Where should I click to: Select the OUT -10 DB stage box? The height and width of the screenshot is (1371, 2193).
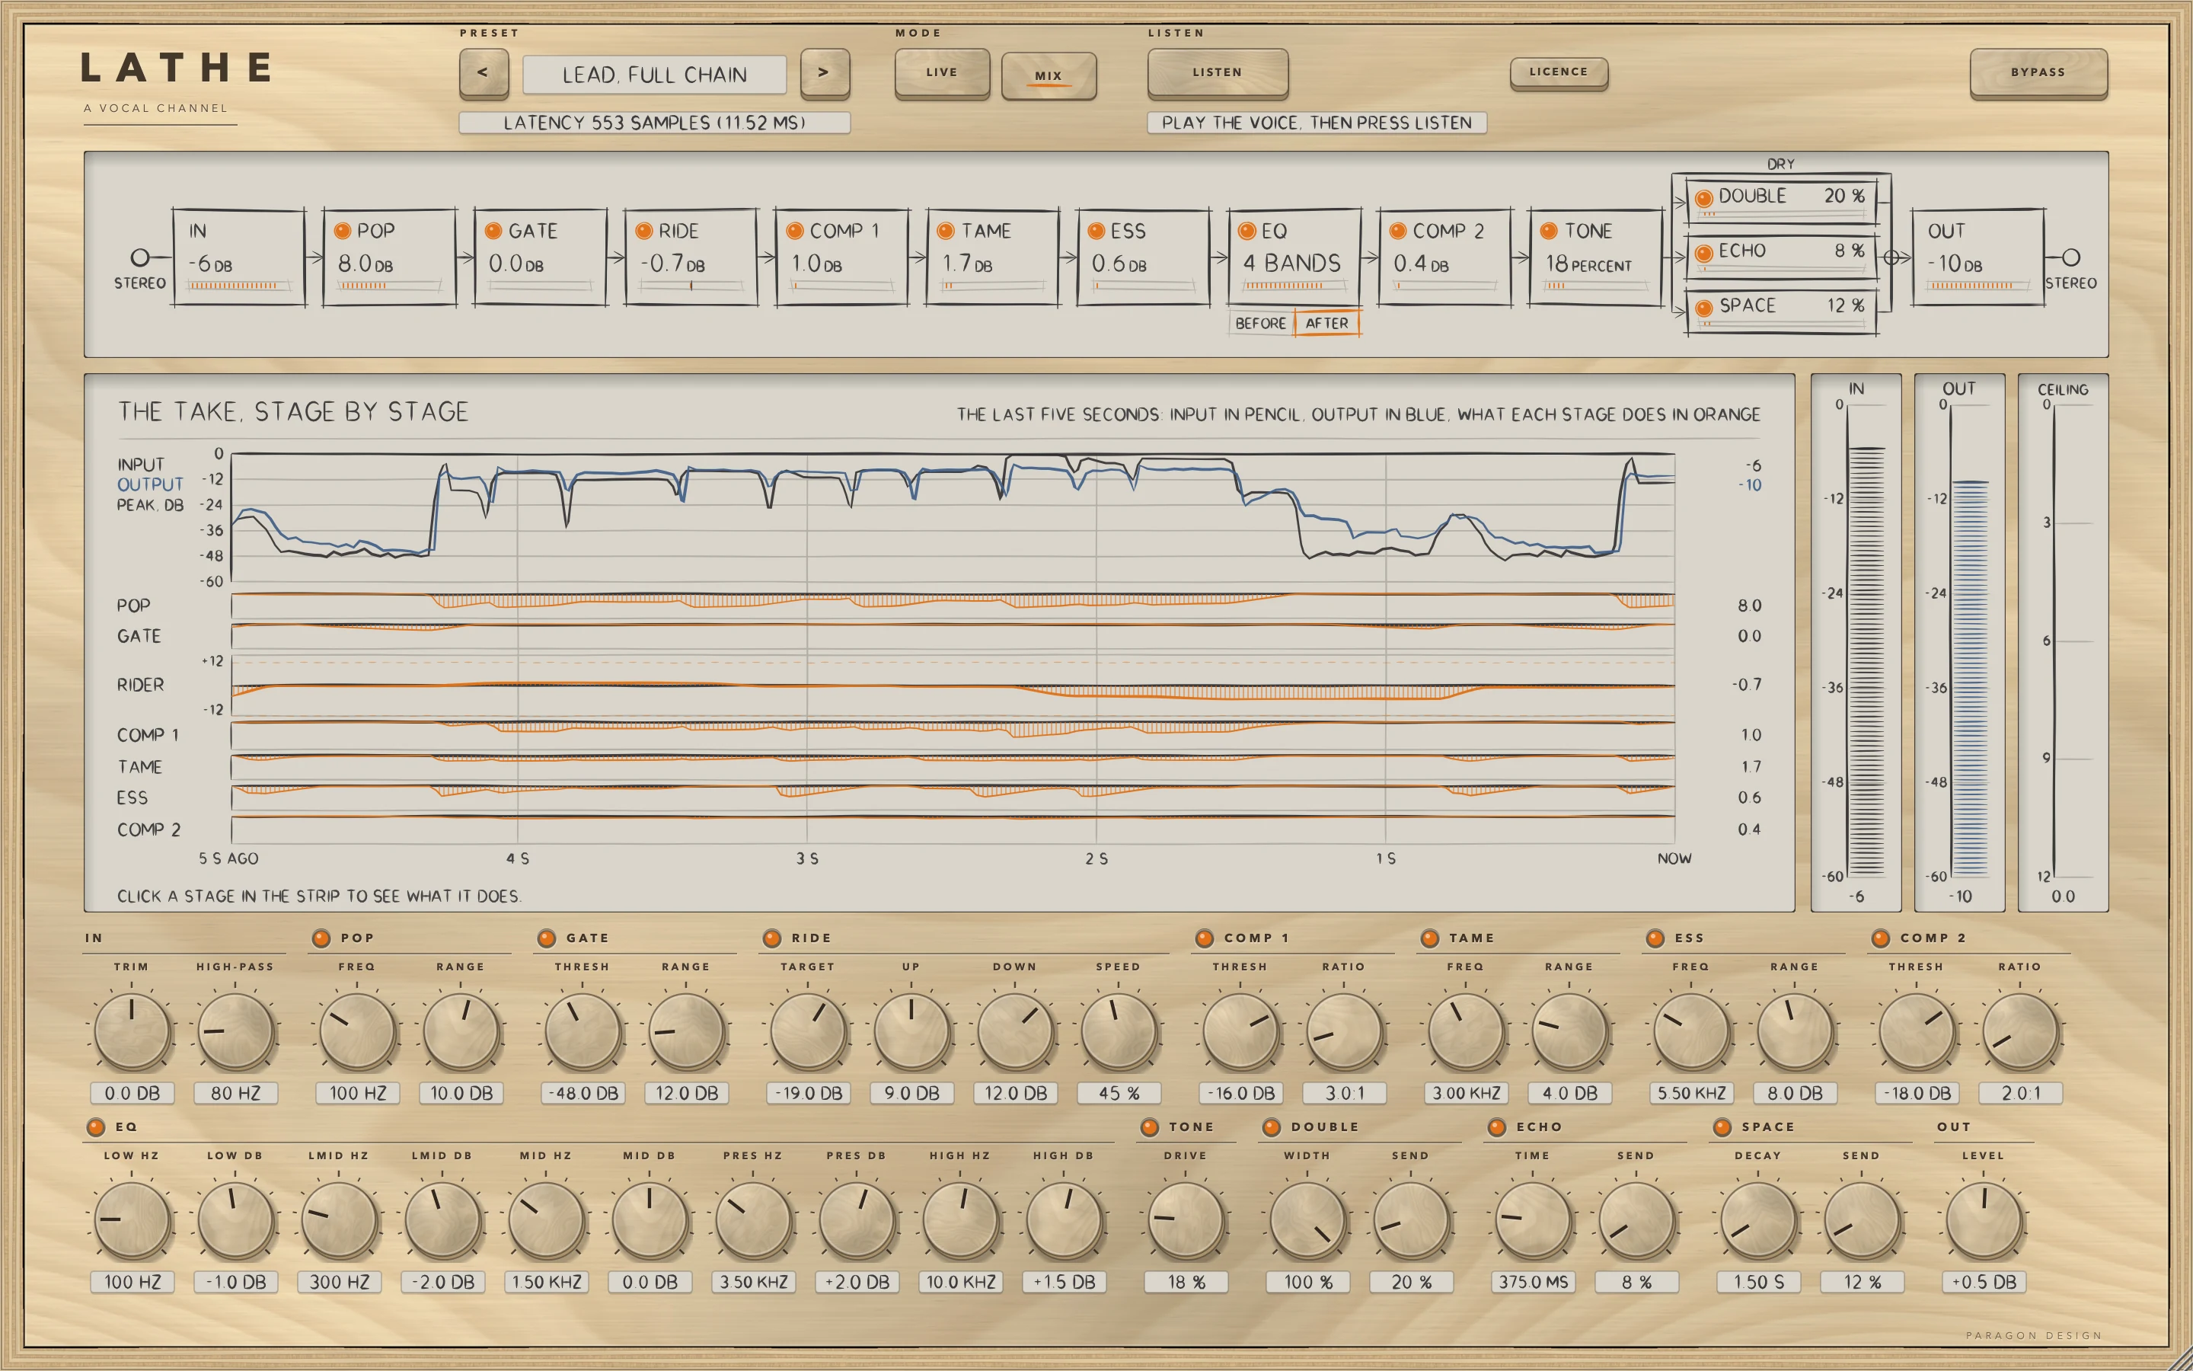pyautogui.click(x=1978, y=257)
